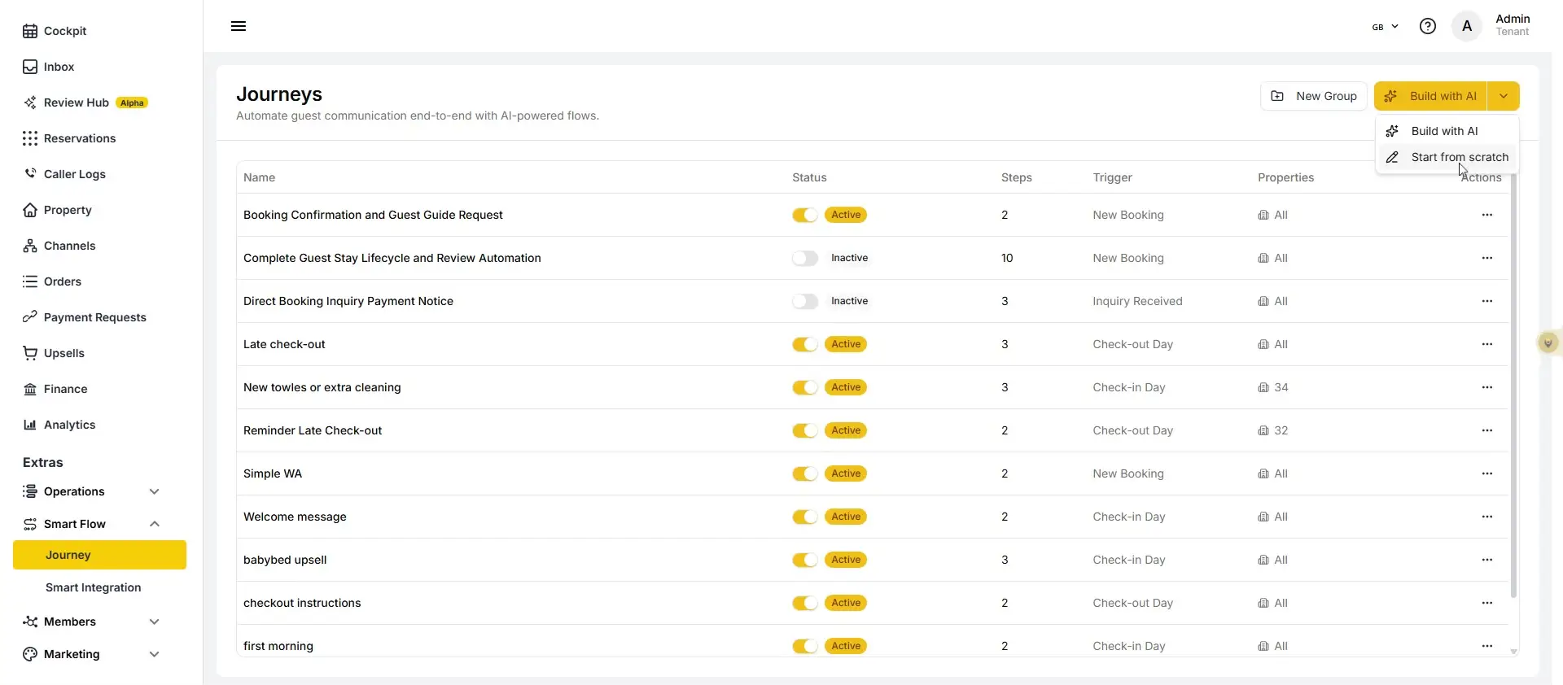The image size is (1563, 685).
Task: Click the help question mark icon
Action: [x=1427, y=26]
